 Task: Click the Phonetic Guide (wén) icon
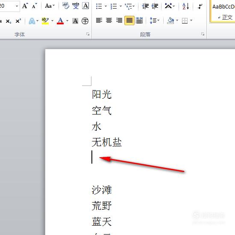point(76,6)
